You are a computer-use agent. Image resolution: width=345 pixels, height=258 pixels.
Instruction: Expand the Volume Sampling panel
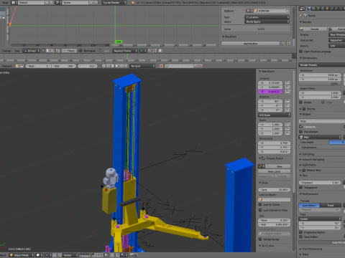tap(300, 159)
